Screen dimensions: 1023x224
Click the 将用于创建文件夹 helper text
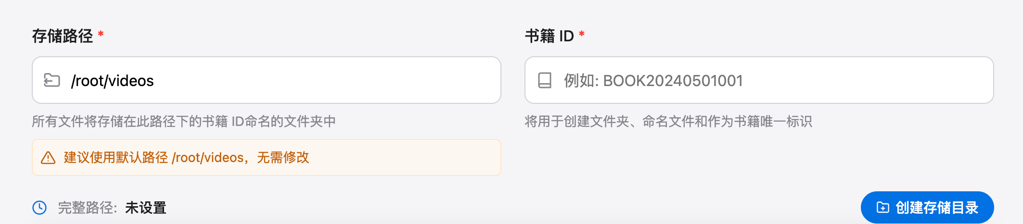[x=668, y=121]
